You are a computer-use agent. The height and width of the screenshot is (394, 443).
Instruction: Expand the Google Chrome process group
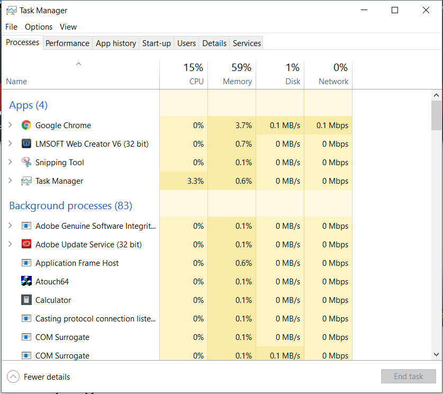click(x=10, y=125)
